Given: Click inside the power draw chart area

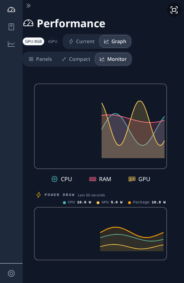Looking at the screenshot, I should click(x=100, y=234).
